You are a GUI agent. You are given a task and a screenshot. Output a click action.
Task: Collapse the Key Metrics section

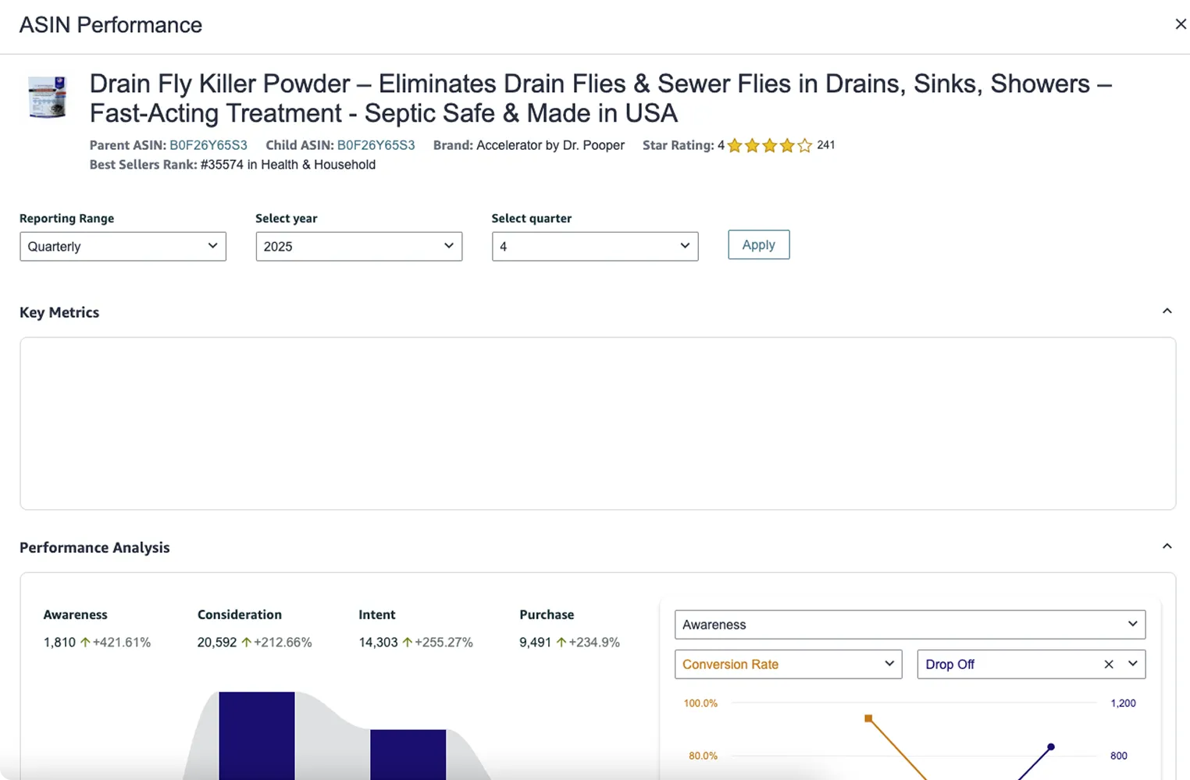(x=1167, y=310)
